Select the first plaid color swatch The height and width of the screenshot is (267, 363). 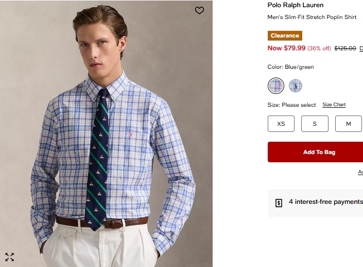click(276, 86)
